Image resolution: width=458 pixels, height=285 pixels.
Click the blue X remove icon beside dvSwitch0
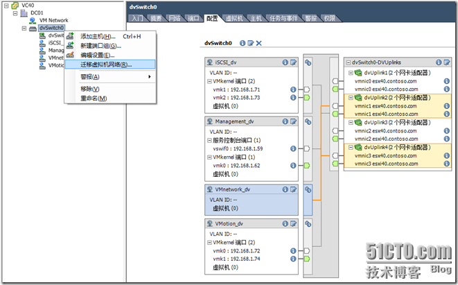tap(258, 43)
